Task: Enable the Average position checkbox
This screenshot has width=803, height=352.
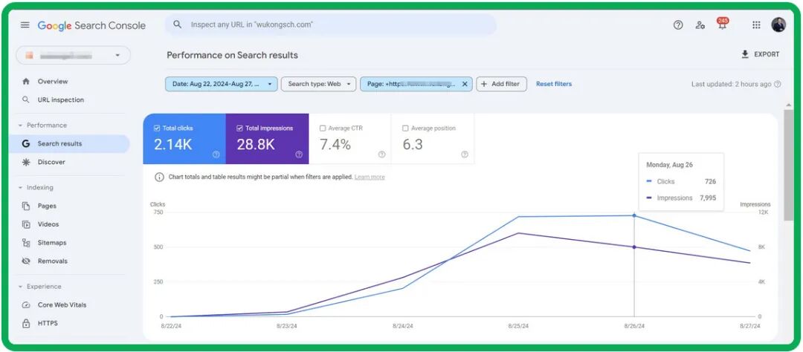Action: click(x=406, y=128)
